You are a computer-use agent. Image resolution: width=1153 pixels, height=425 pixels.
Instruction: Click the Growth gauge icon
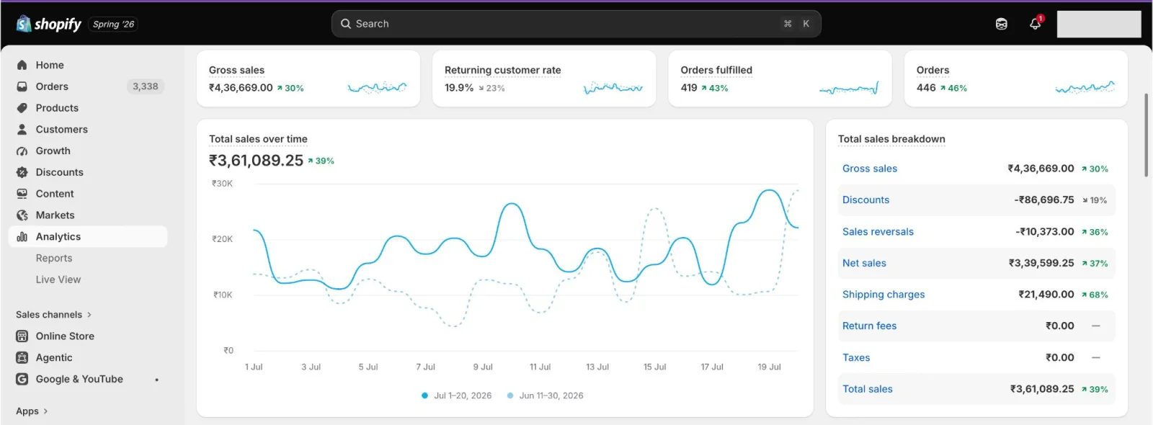(x=22, y=151)
